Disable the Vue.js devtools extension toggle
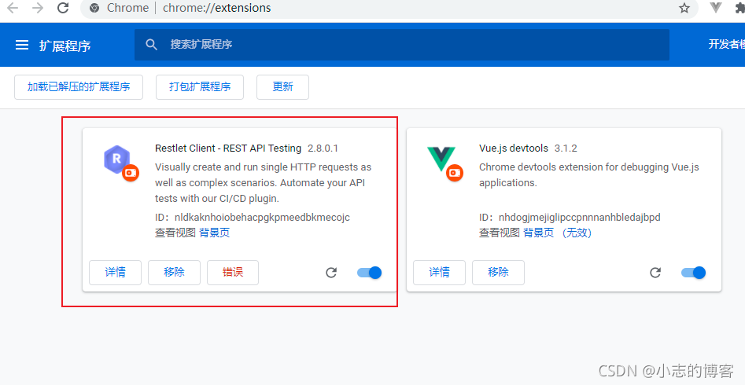The height and width of the screenshot is (385, 745). click(x=693, y=273)
